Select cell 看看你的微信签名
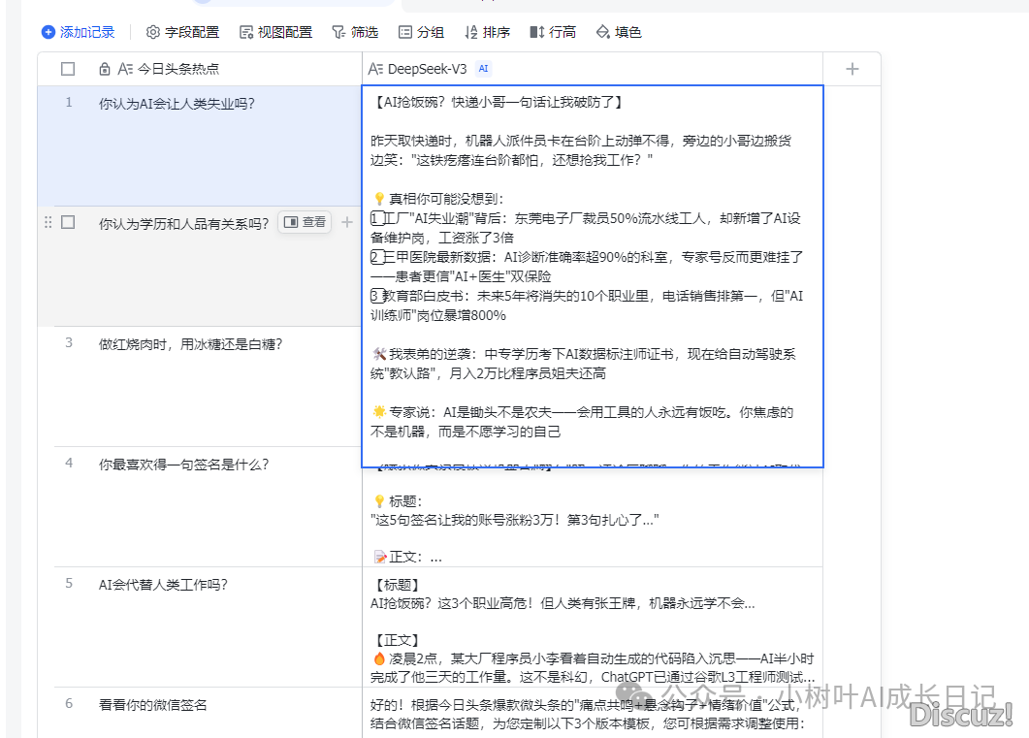 (x=200, y=713)
